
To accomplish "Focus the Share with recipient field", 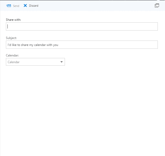I will click(x=82, y=26).
